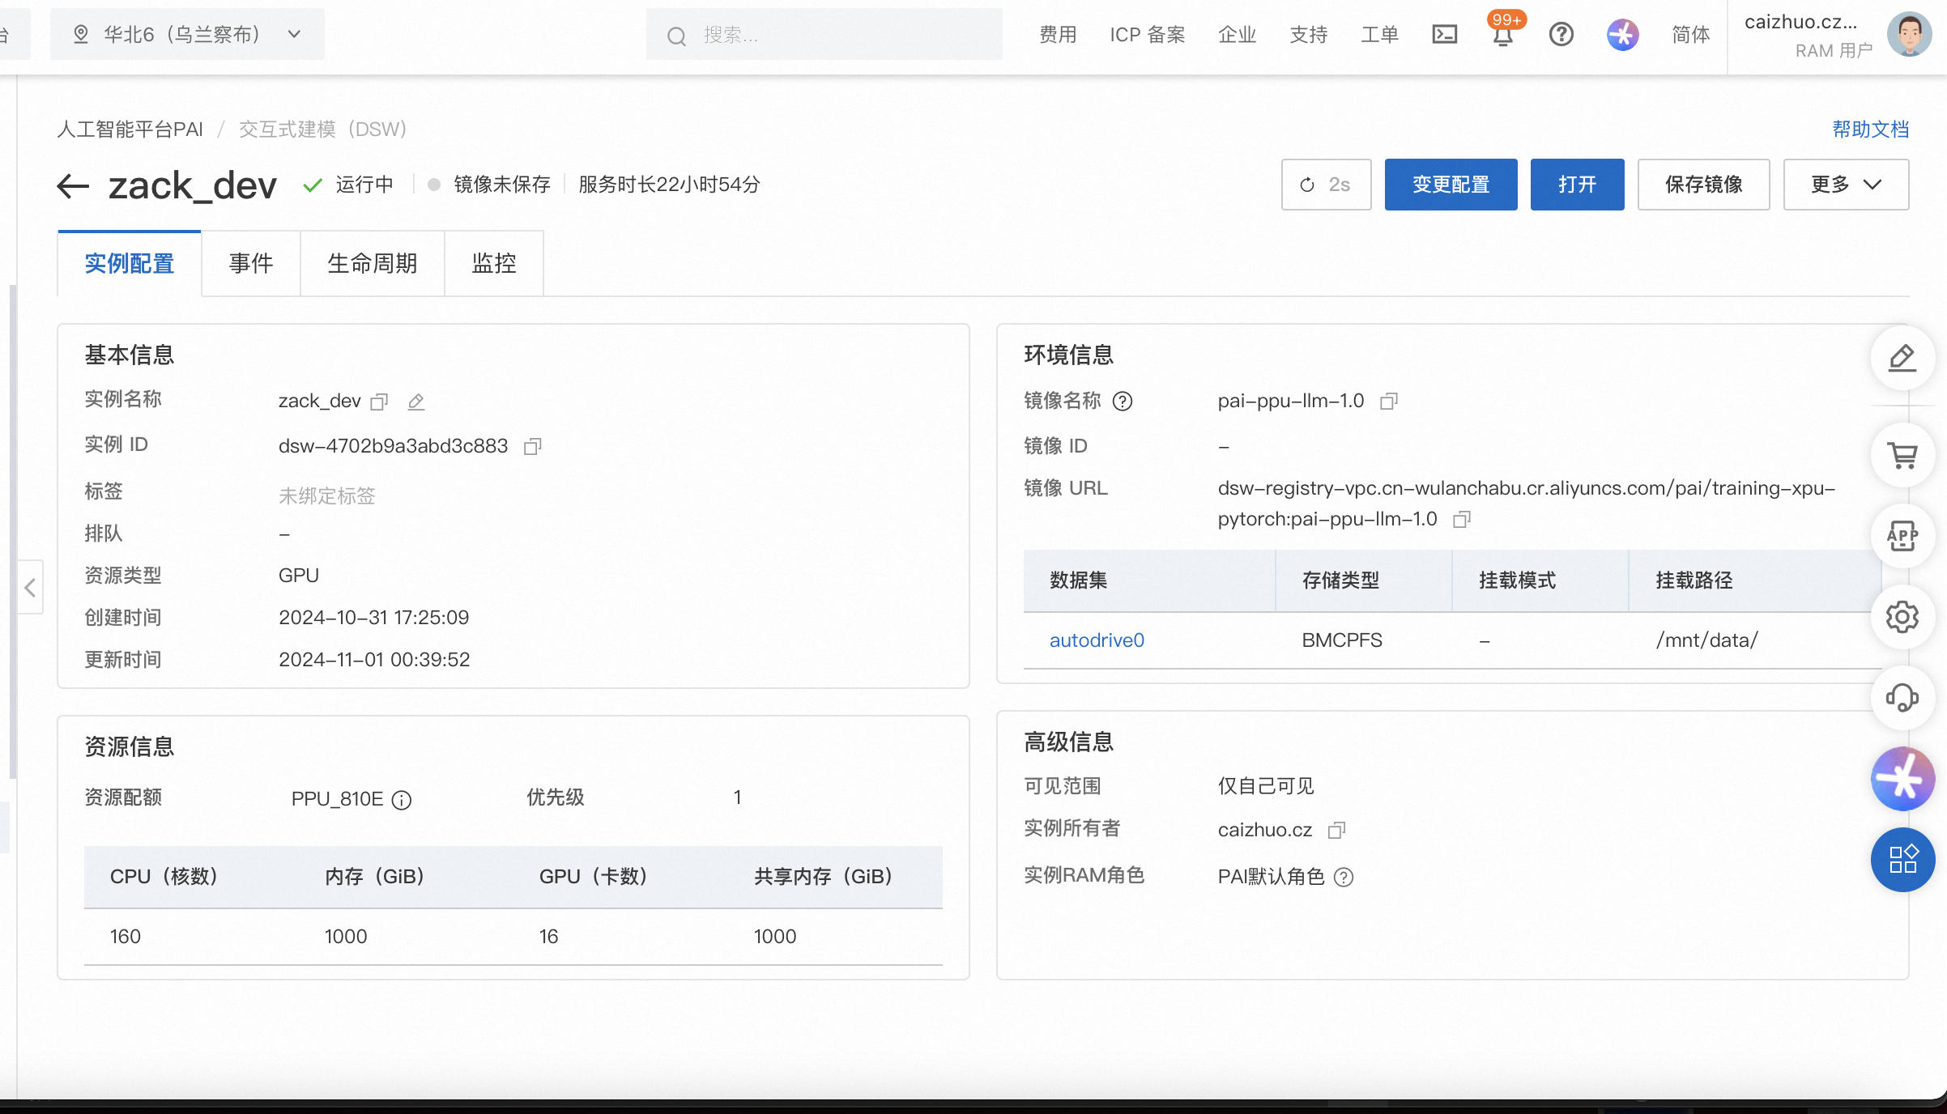Click the top search input field
1947x1114 pixels.
pos(824,35)
